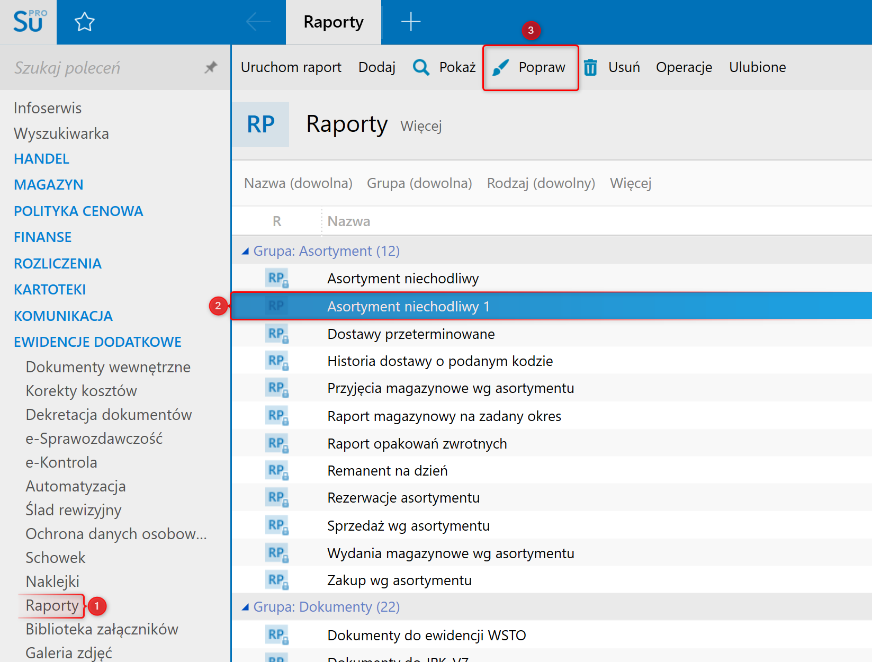
Task: Click the magnifier Pokaż icon
Action: coord(421,67)
